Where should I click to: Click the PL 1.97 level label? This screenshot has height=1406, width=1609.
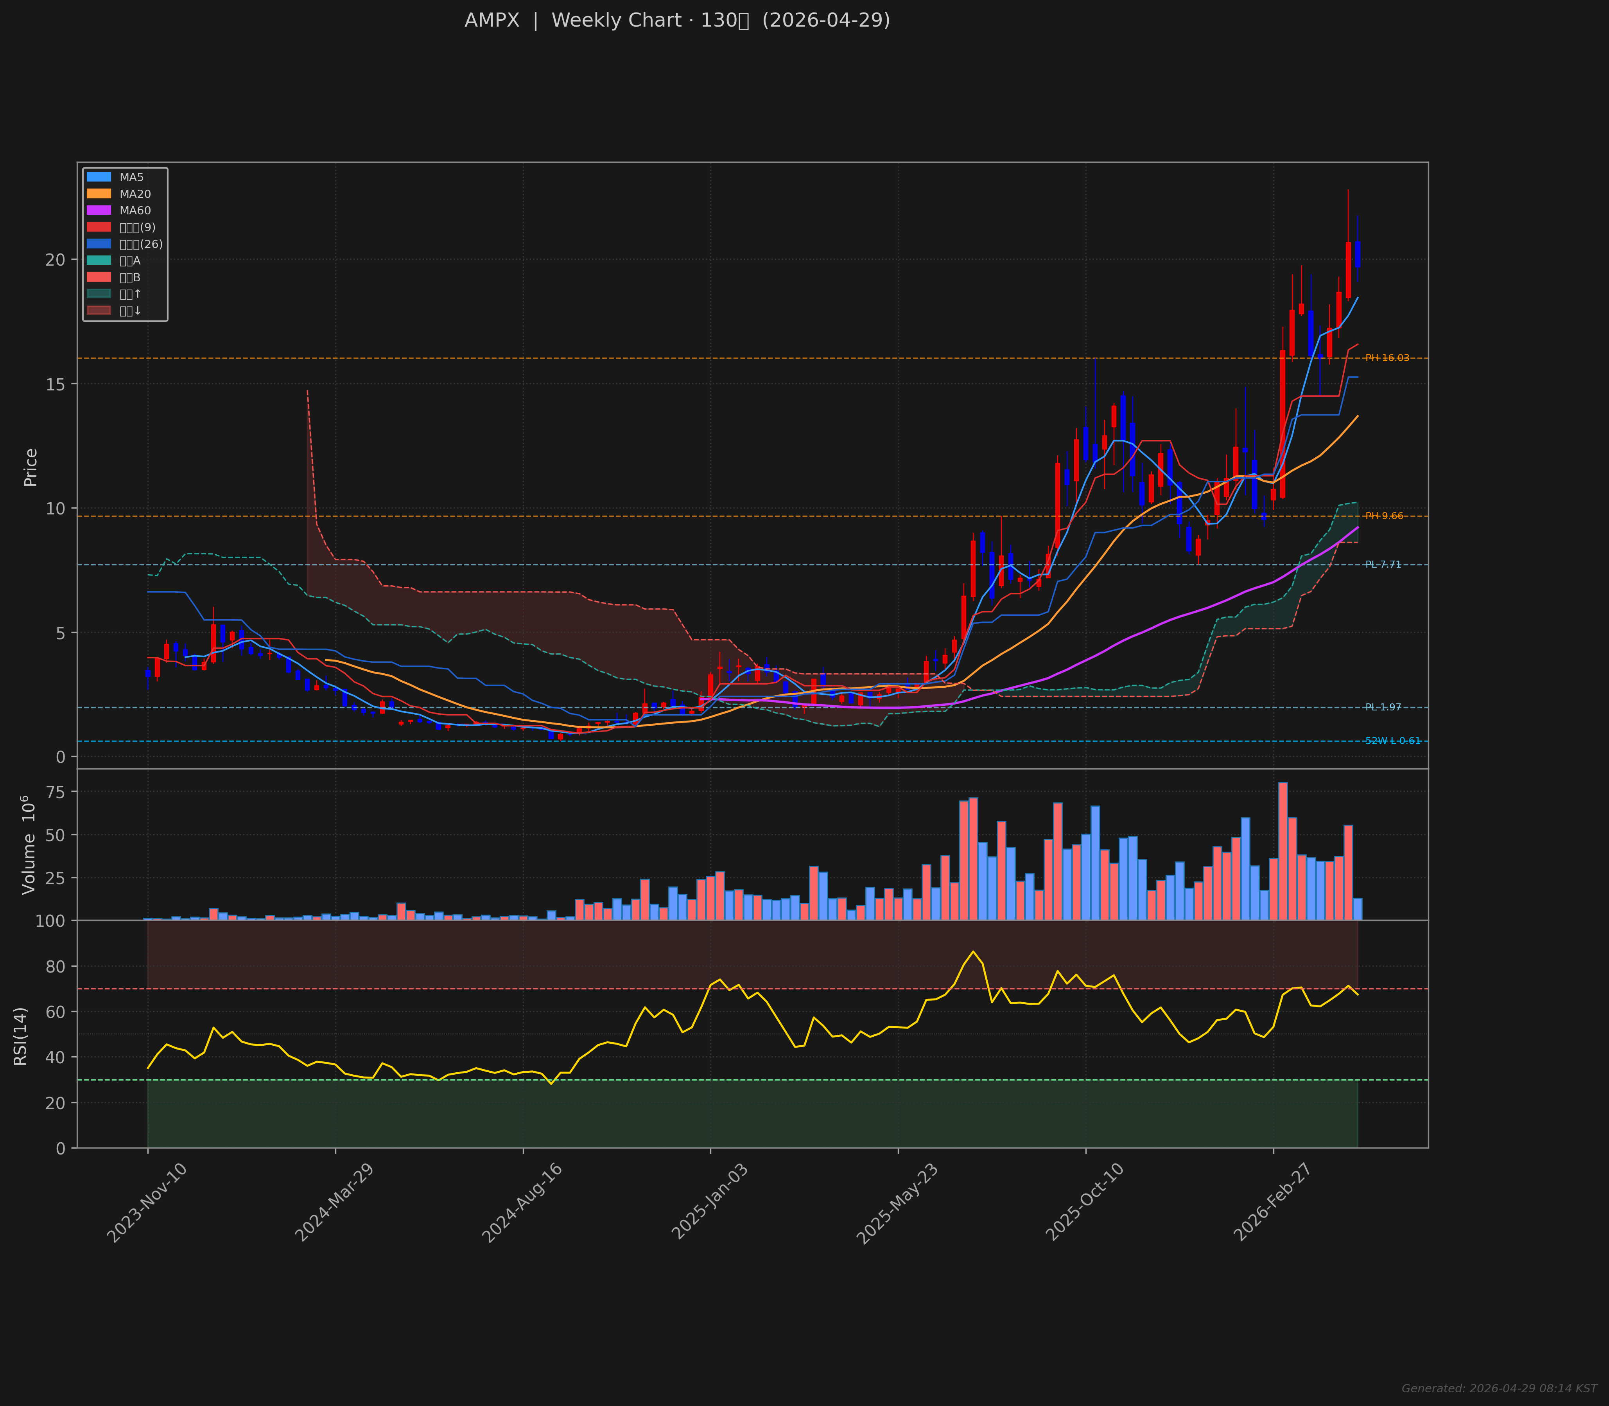click(1382, 708)
